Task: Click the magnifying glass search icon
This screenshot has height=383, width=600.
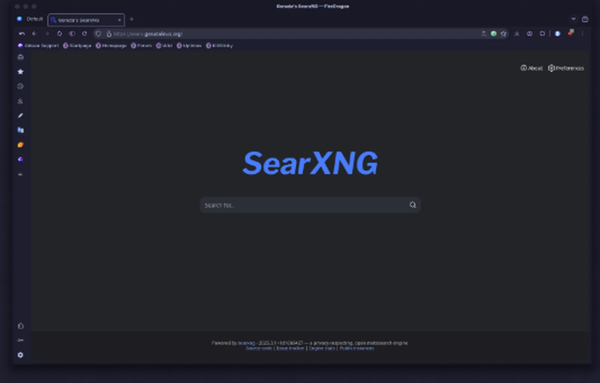Action: [x=413, y=204]
